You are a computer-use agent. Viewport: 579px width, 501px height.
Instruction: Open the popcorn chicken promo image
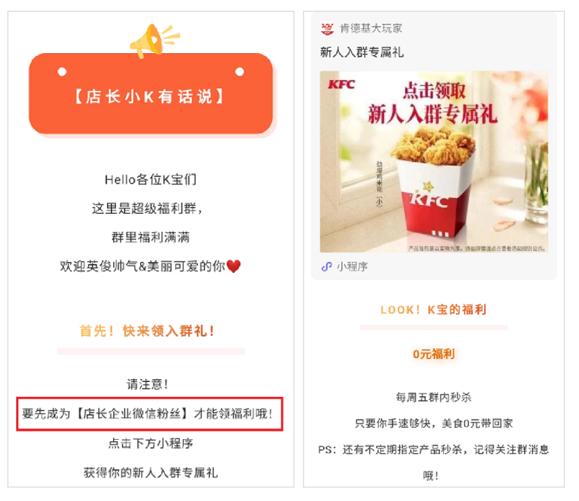[434, 161]
